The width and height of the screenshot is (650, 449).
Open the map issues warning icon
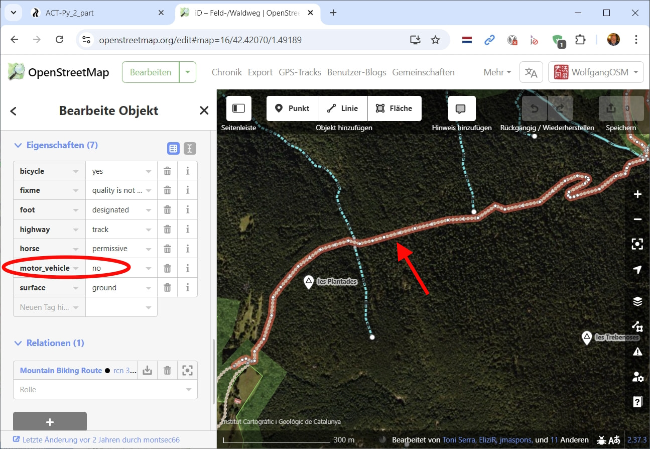click(x=637, y=352)
